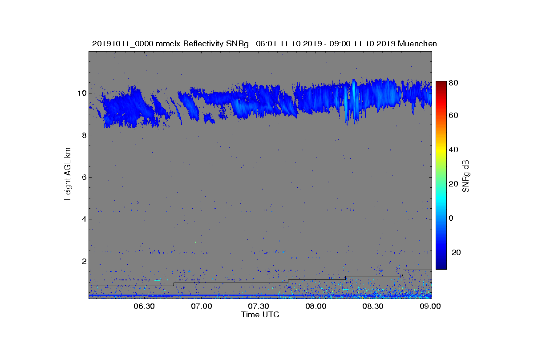Screen dimensions: 534x356
Task: Click the colorbar value 80
Action: click(x=454, y=82)
